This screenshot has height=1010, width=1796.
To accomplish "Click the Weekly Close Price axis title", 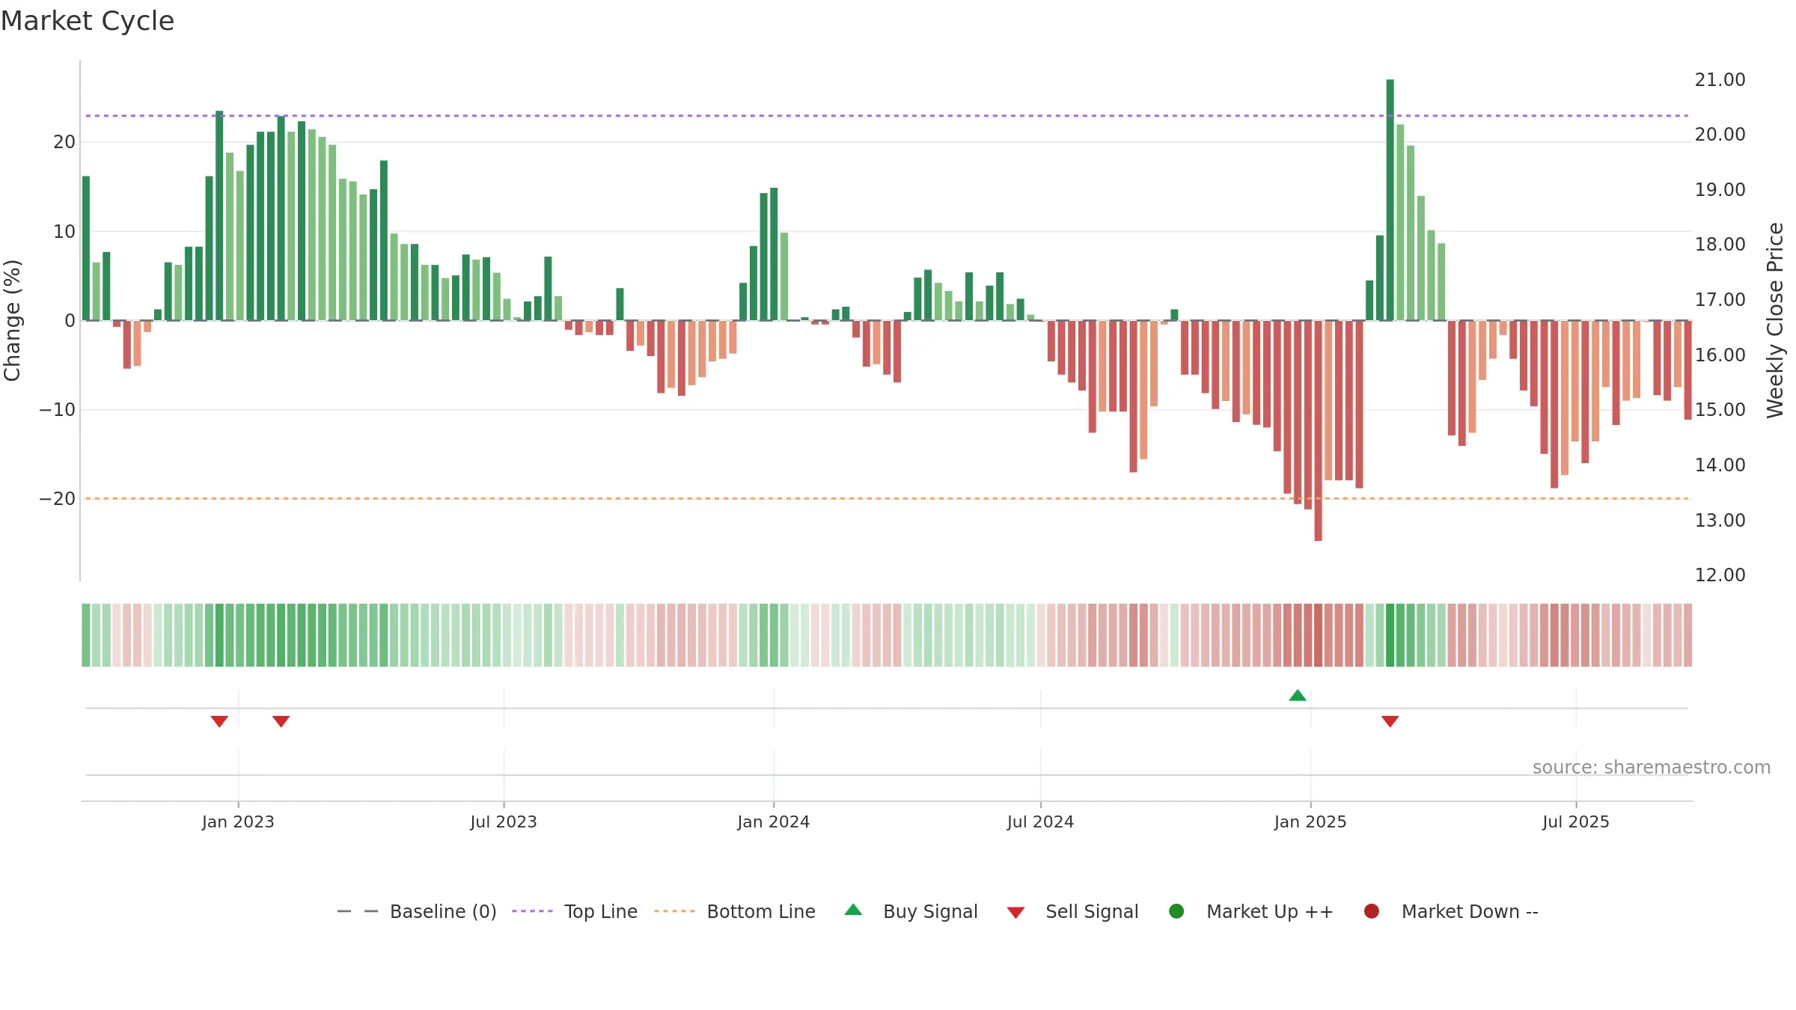I will coord(1775,320).
